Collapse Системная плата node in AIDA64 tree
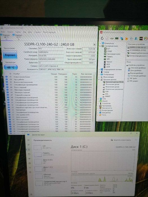The height and width of the screenshot is (197, 148). tap(100, 46)
